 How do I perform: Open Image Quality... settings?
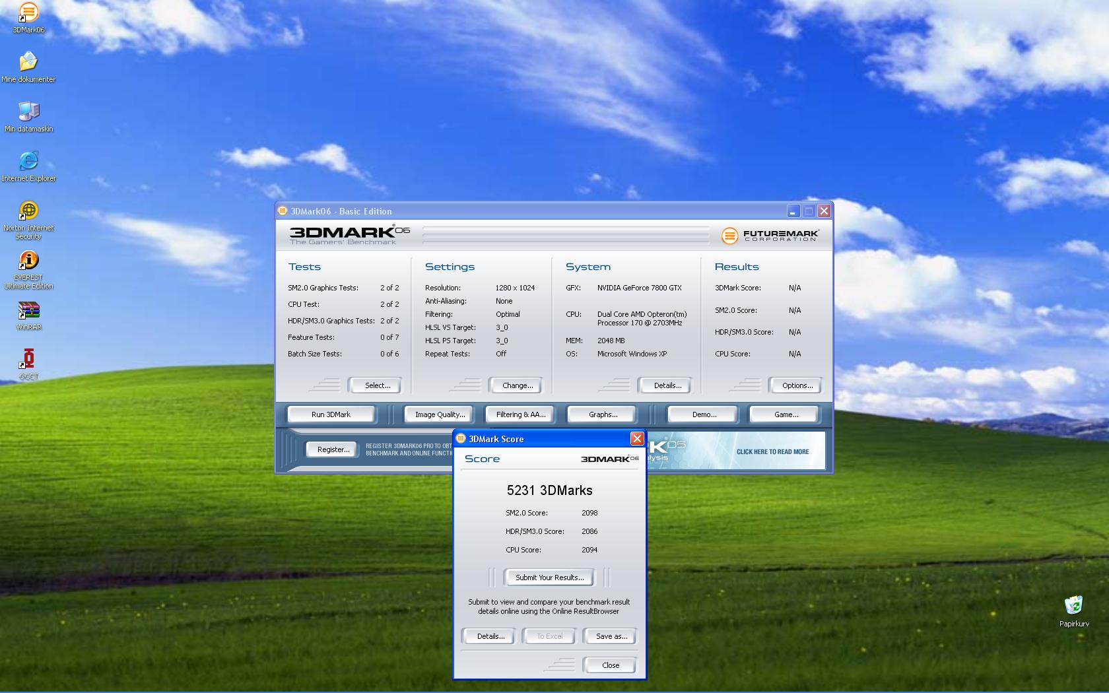coord(440,414)
